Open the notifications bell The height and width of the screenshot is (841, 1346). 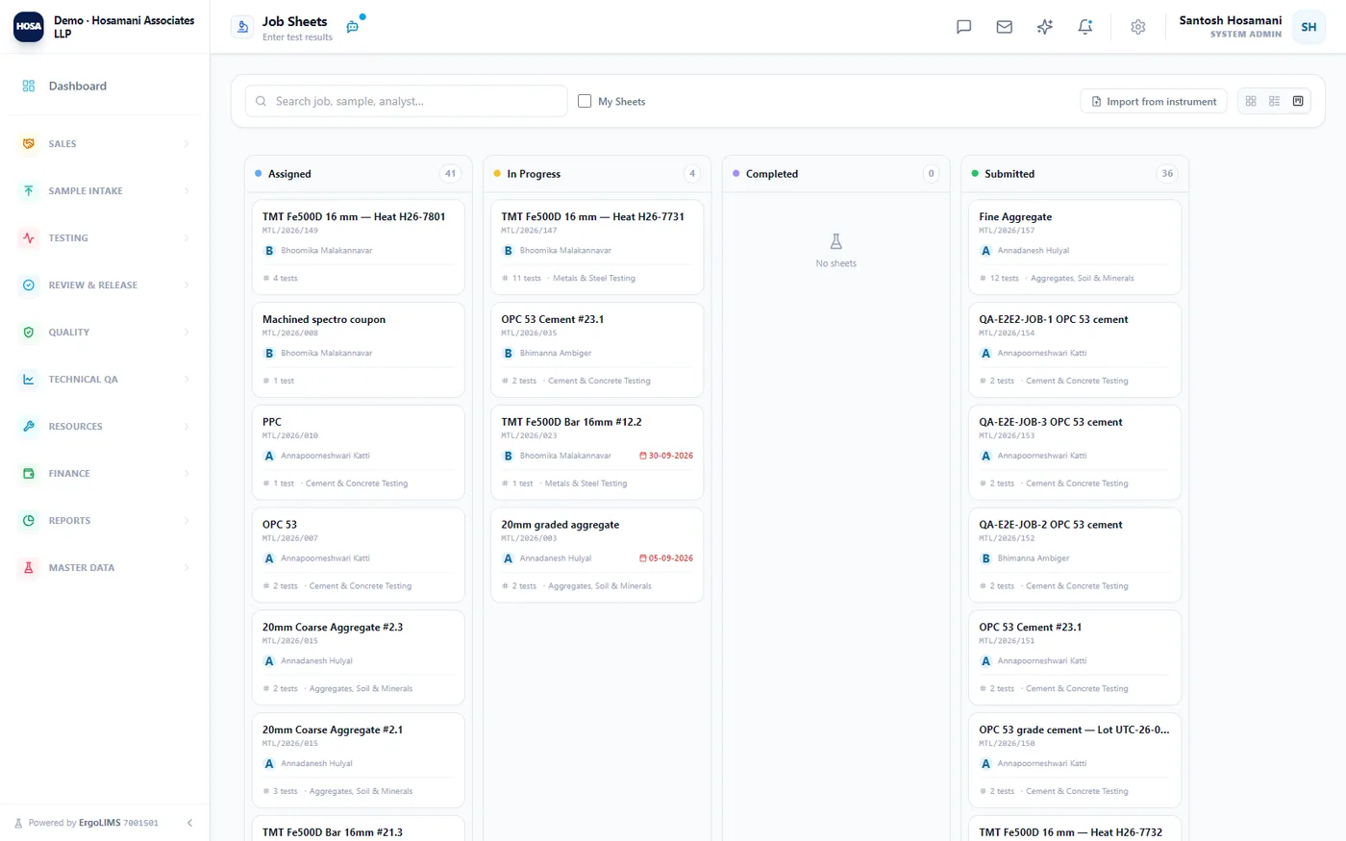point(1084,27)
